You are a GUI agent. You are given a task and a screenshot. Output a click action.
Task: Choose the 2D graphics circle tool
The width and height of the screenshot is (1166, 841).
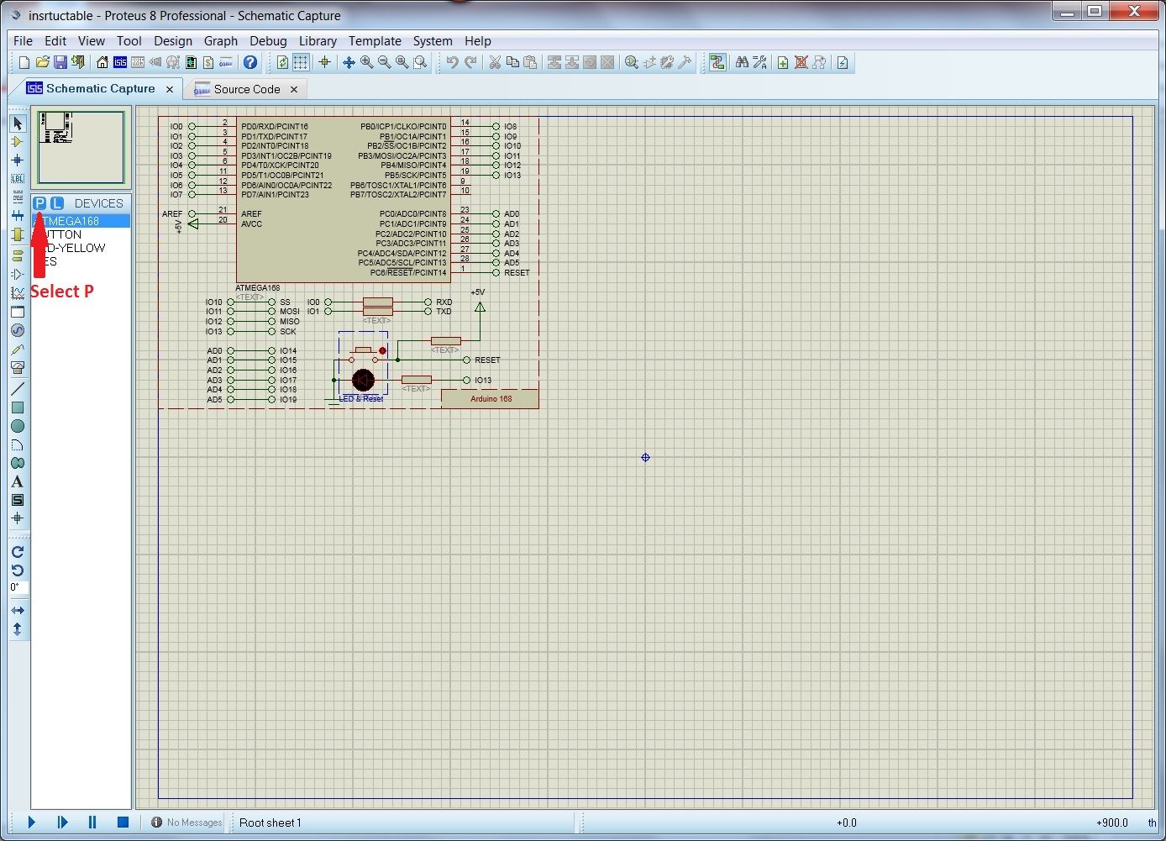[17, 426]
